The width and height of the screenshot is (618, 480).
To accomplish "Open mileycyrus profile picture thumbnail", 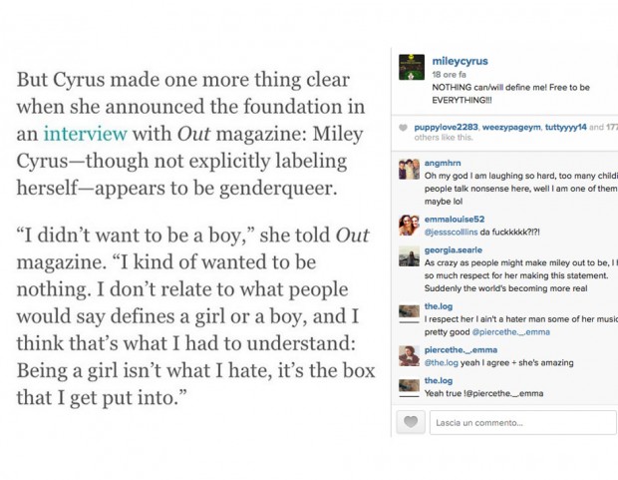I will (412, 67).
